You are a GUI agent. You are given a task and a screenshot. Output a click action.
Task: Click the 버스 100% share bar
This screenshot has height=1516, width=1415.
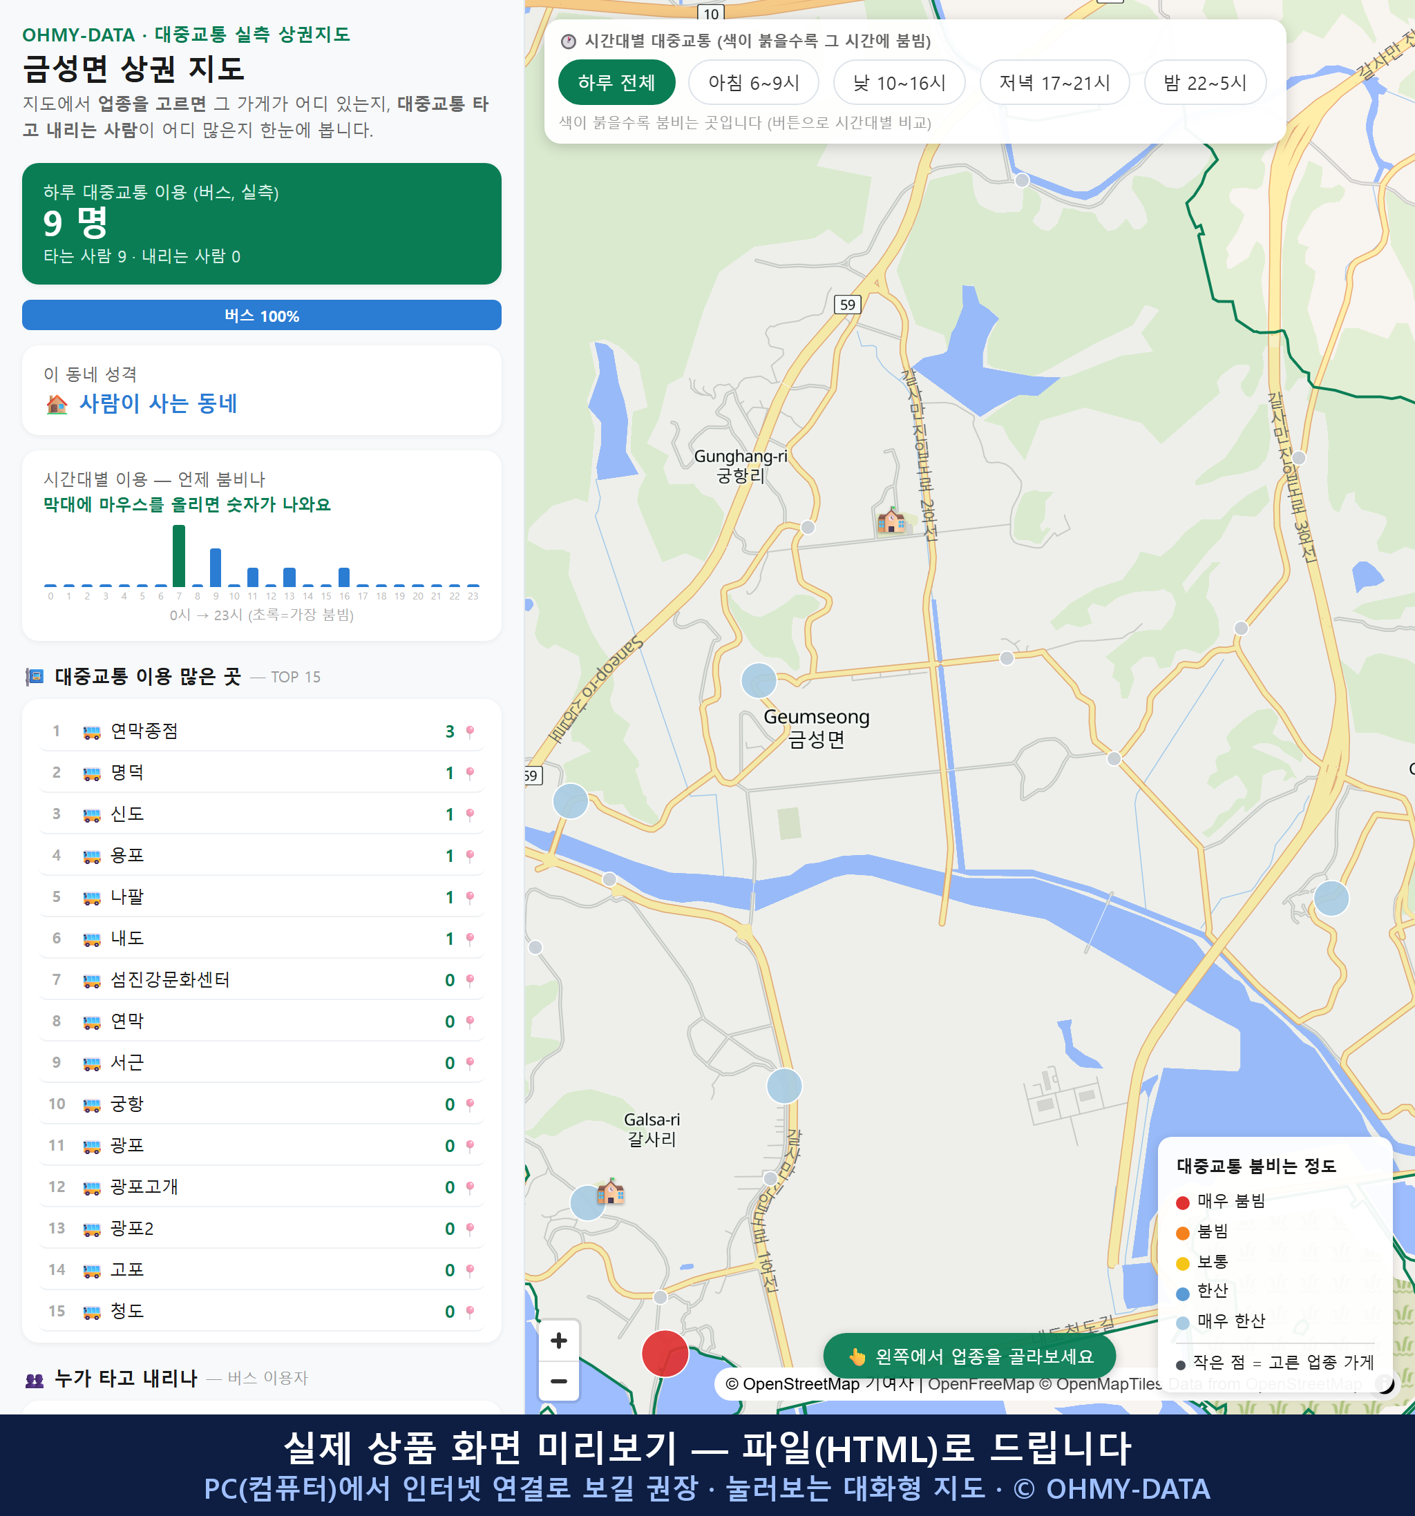pos(262,315)
